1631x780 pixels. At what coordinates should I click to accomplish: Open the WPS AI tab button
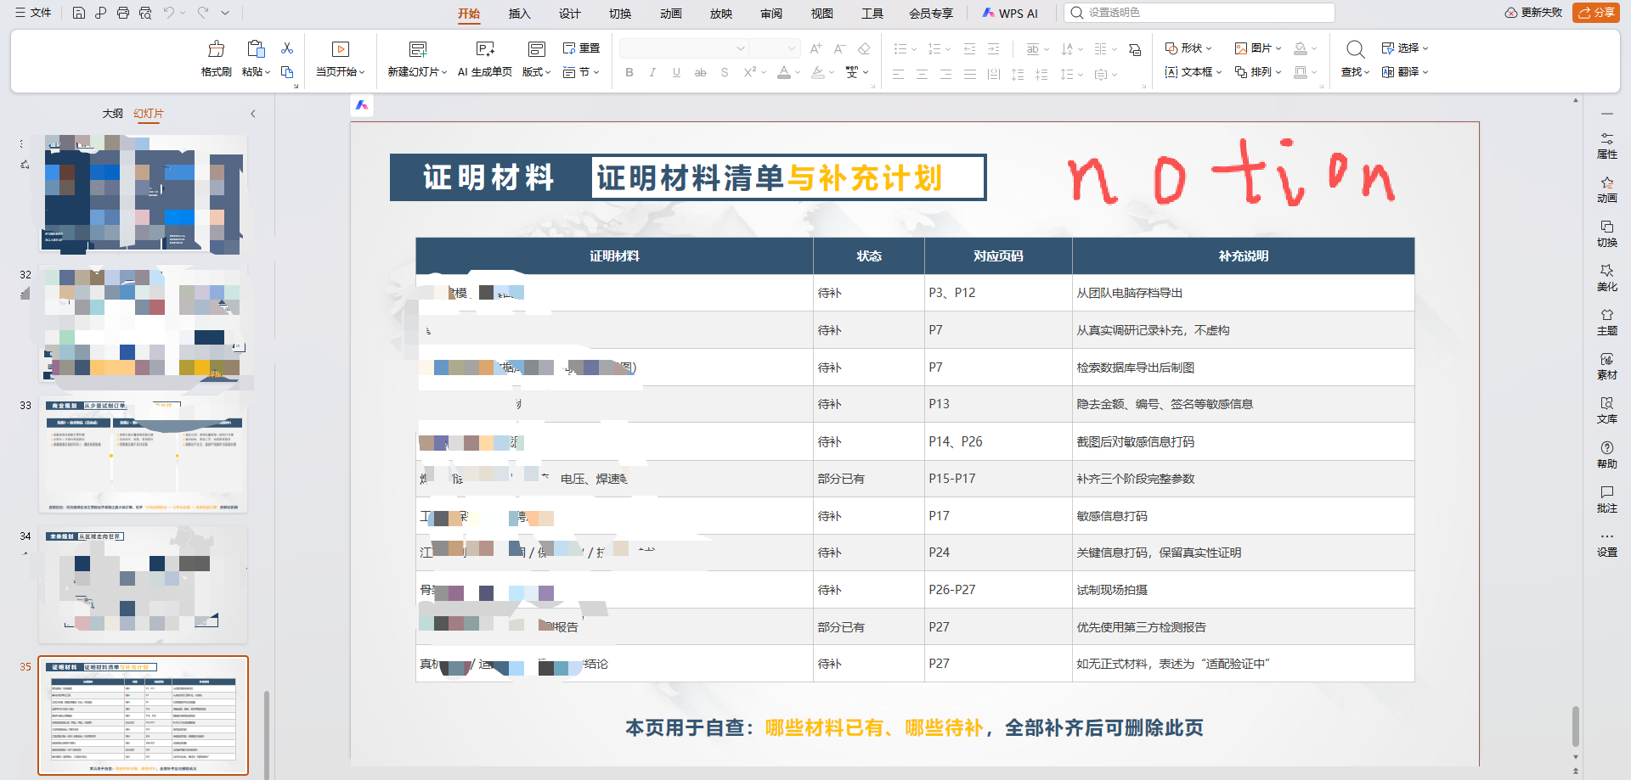1010,14
